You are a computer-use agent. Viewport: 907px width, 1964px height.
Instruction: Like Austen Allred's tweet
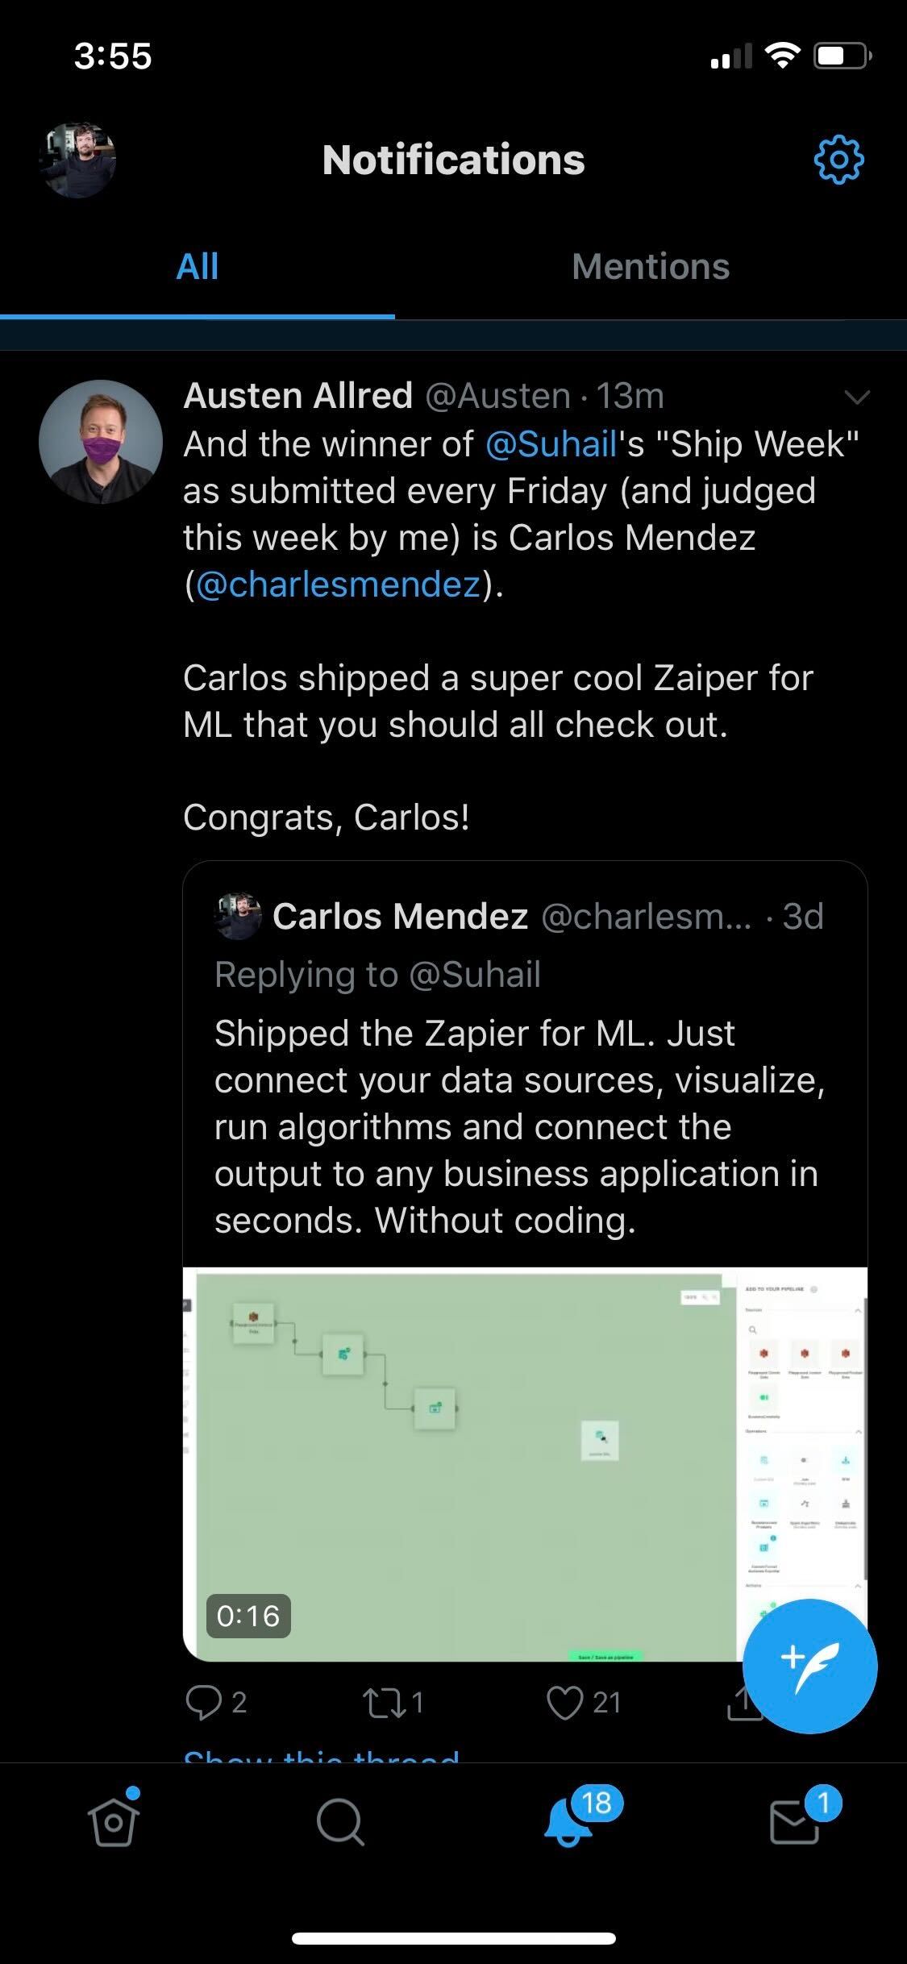(x=564, y=1702)
